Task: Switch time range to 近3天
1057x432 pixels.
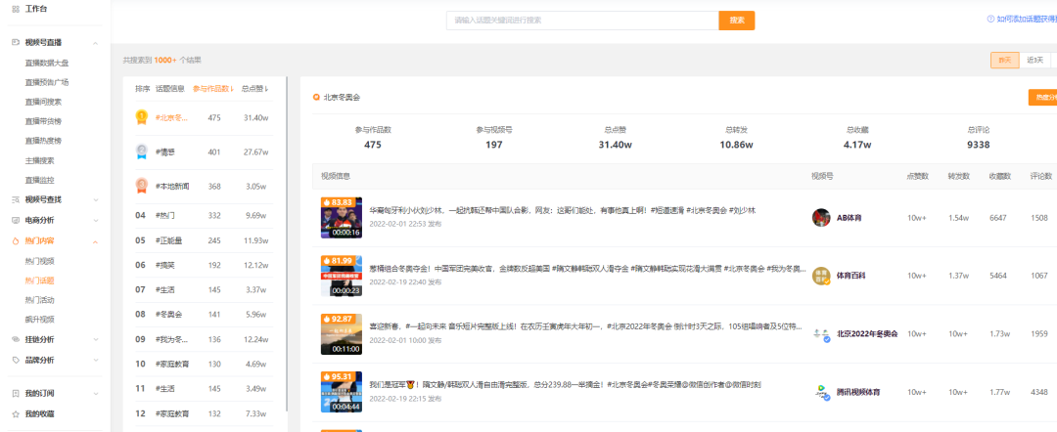Action: coord(1034,60)
